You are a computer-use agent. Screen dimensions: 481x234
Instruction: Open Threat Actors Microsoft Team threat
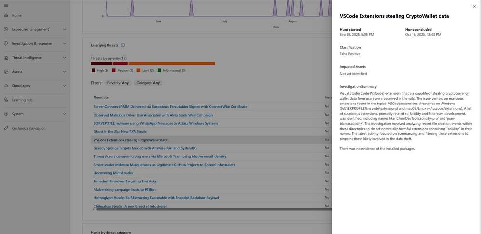pos(160,156)
